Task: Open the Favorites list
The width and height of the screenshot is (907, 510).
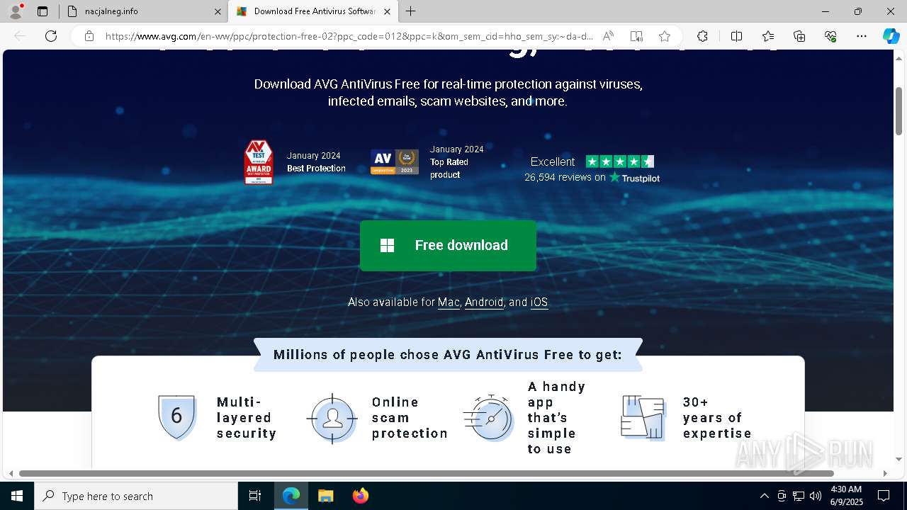Action: 768,36
